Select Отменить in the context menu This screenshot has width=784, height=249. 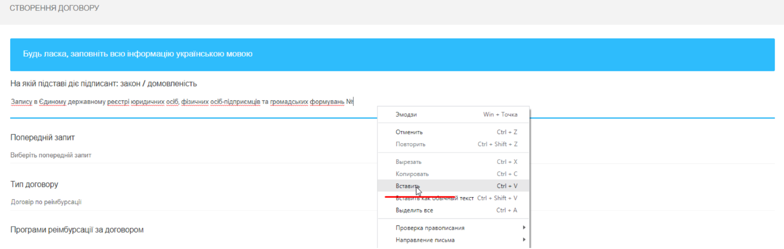pos(409,132)
